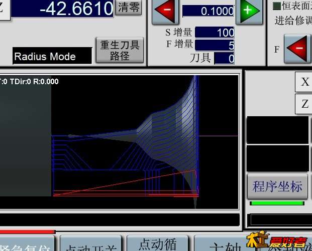This screenshot has width=312, height=251.
Task: Click the 点动循 button at bottom
Action: tap(158, 243)
